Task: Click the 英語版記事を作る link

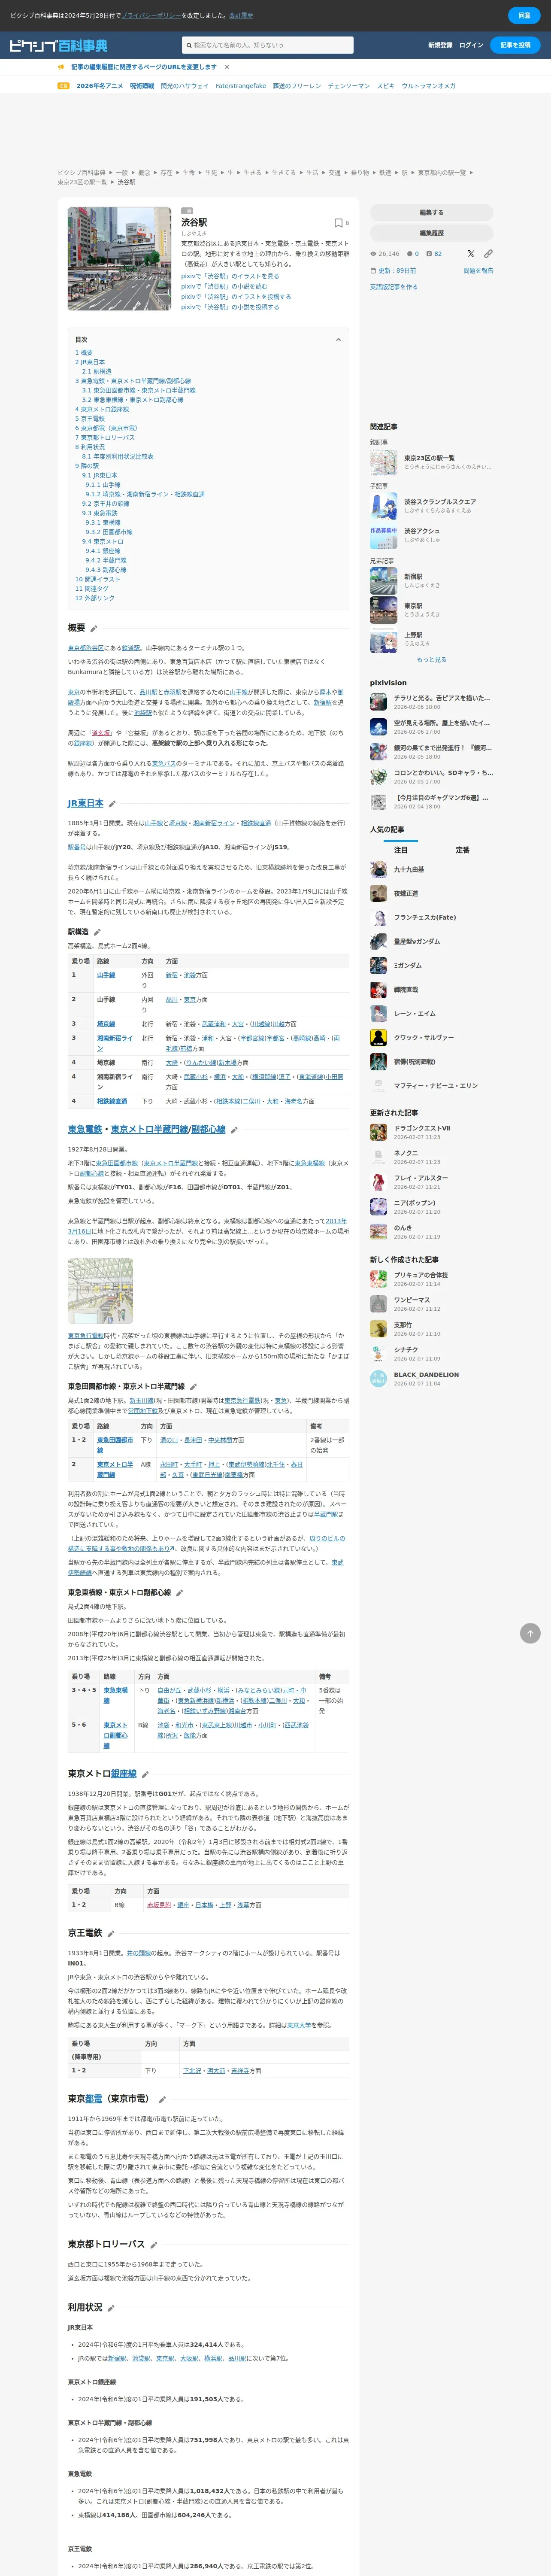Action: click(394, 287)
